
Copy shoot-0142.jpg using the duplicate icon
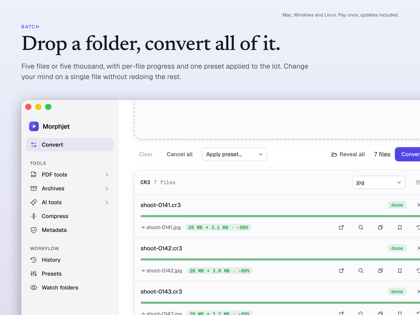380,271
